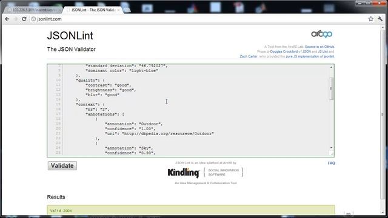Click the JSON editor scroll-up arrow
This screenshot has height=218, width=388.
[x=331, y=67]
